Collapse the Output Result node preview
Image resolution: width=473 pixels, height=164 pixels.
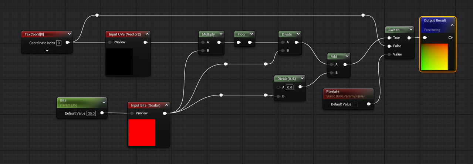coord(452,25)
